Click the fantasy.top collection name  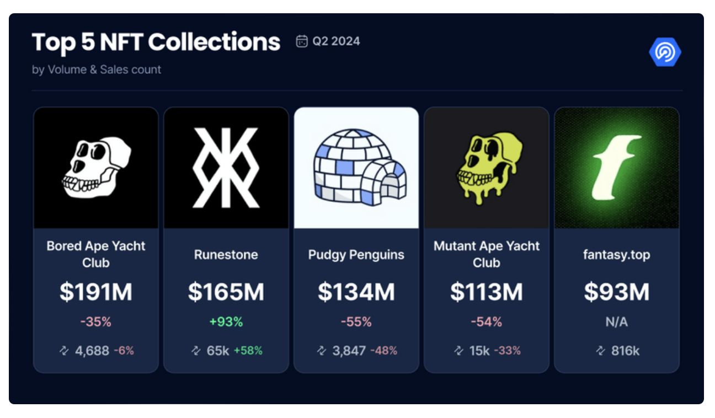click(x=617, y=255)
